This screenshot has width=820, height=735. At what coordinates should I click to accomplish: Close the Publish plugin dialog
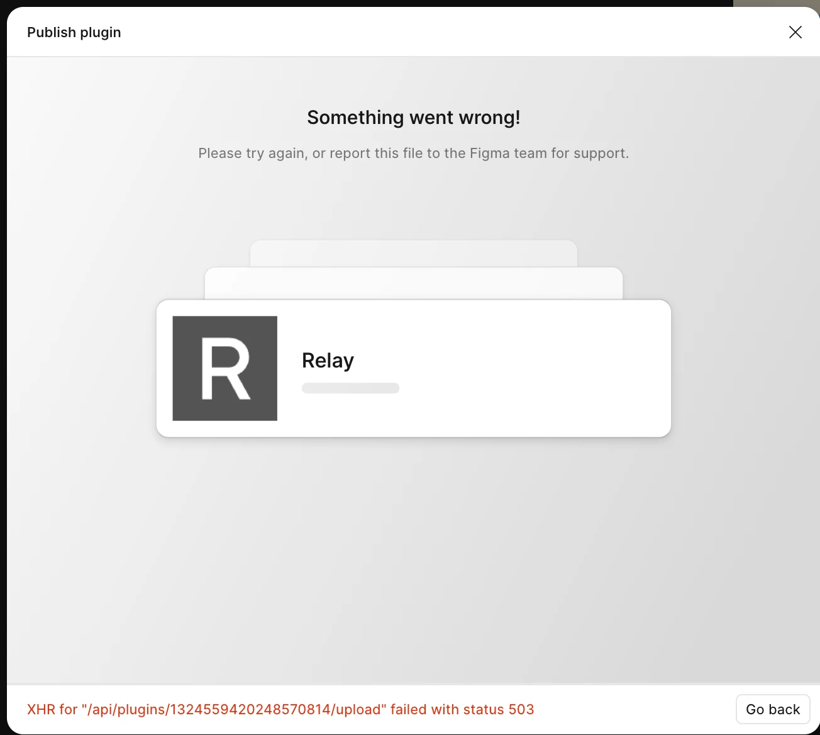click(x=795, y=32)
